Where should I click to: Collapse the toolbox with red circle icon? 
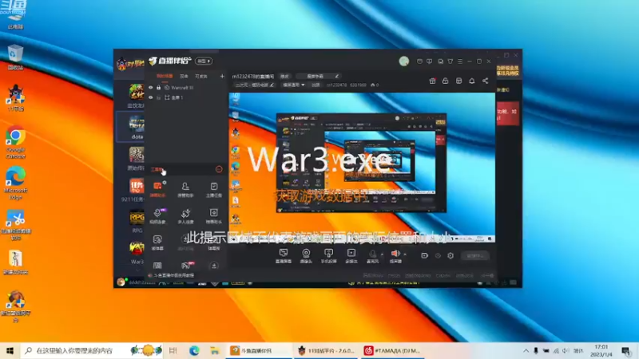click(219, 169)
